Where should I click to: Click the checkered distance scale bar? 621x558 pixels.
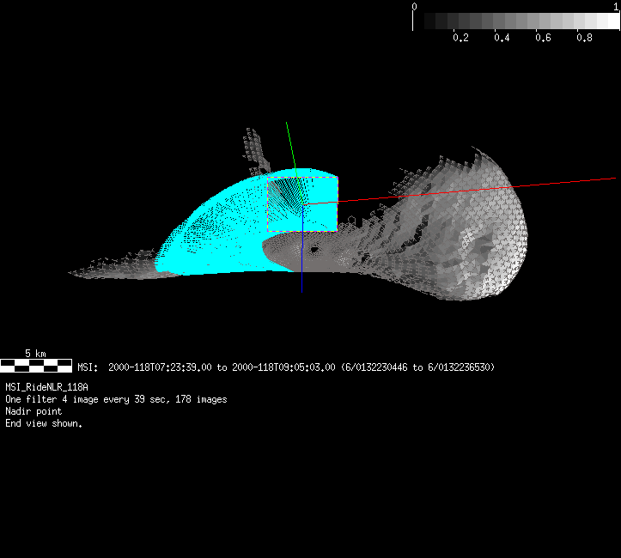coord(36,365)
